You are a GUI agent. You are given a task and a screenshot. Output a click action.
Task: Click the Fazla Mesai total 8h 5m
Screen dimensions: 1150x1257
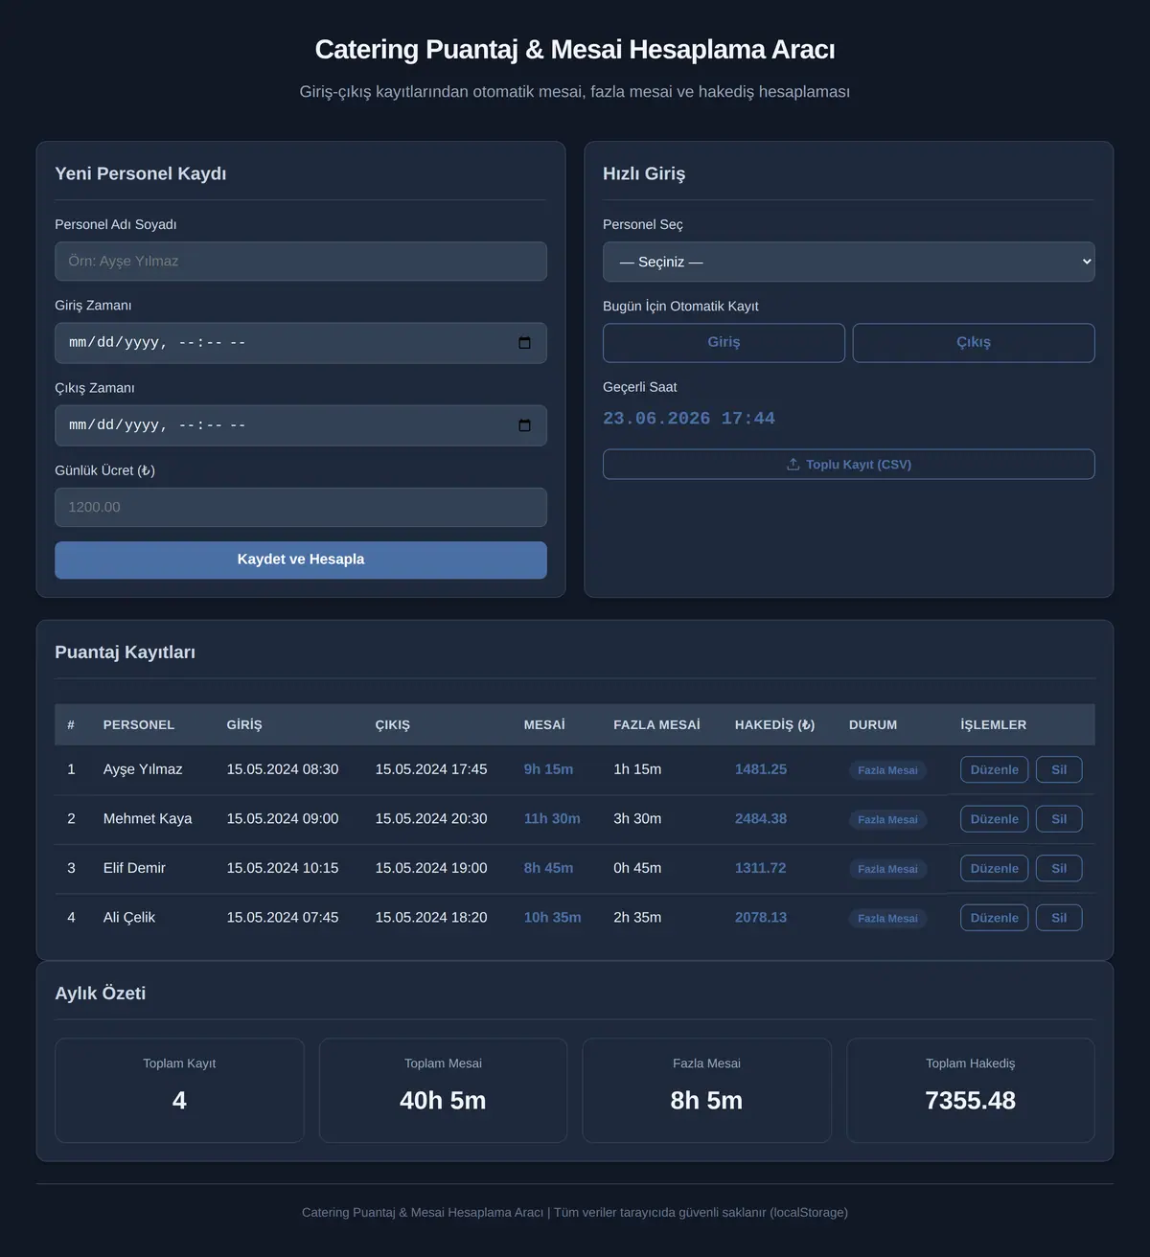click(706, 1100)
